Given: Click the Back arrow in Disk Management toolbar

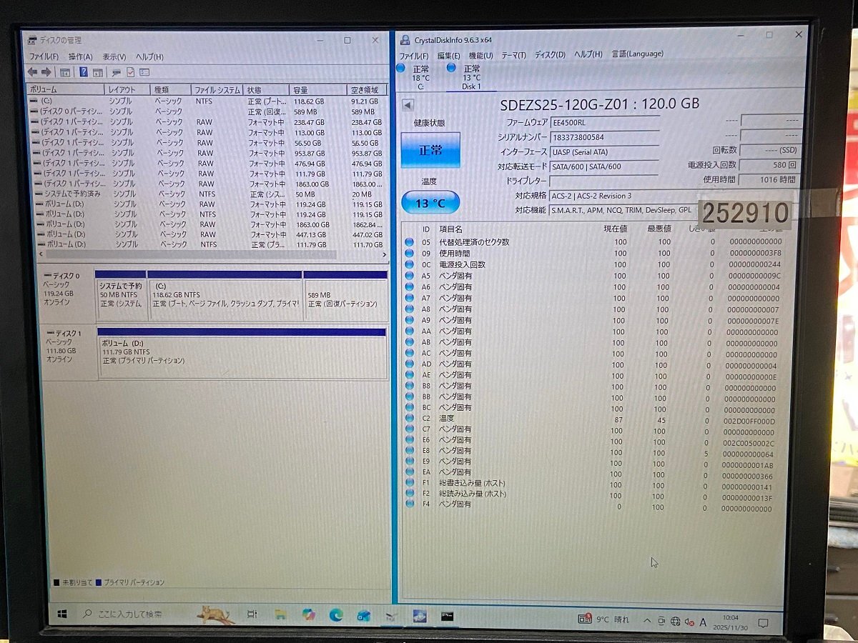Looking at the screenshot, I should [32, 72].
